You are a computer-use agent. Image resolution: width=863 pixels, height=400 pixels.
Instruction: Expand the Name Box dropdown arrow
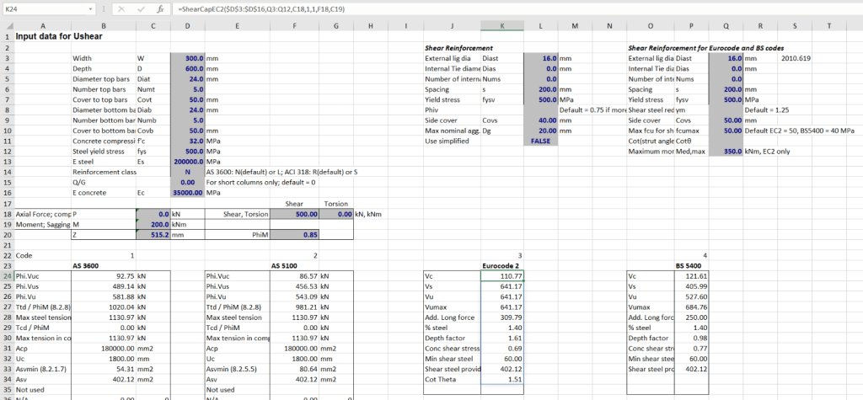pyautogui.click(x=89, y=8)
